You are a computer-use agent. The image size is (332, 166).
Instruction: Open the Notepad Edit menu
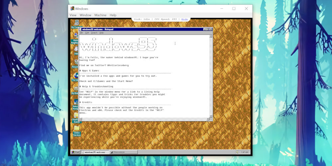tap(87, 33)
